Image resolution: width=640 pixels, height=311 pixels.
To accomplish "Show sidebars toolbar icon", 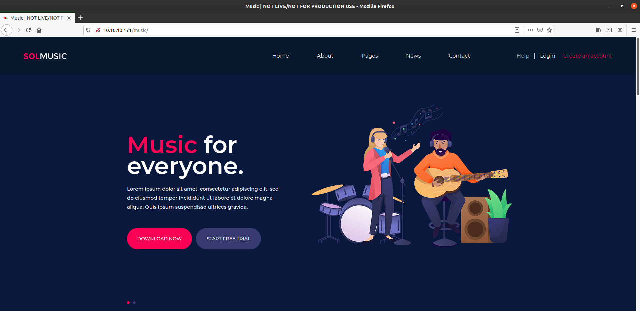I will pos(609,30).
